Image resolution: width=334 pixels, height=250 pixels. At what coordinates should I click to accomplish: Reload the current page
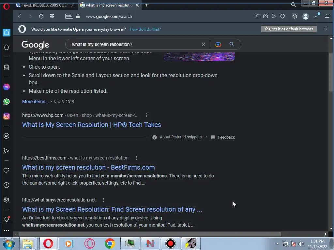coord(41,16)
